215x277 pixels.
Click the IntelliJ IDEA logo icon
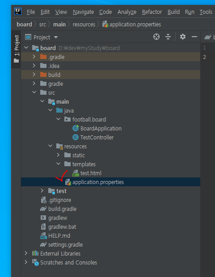pos(18,11)
